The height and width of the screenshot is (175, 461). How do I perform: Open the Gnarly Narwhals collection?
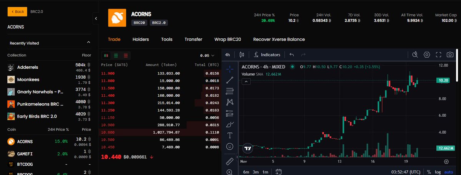click(x=49, y=92)
